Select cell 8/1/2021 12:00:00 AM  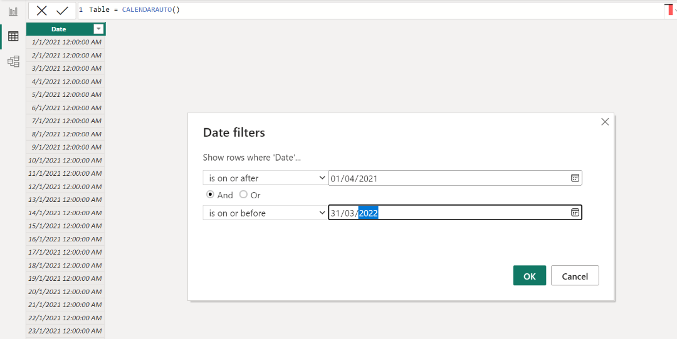click(x=66, y=134)
